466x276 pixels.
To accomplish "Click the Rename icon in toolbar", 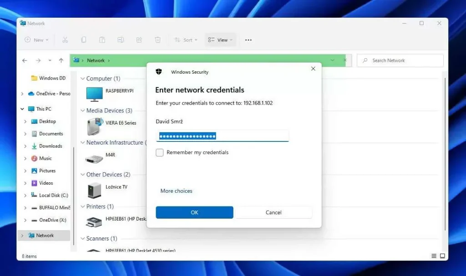I will pos(120,40).
